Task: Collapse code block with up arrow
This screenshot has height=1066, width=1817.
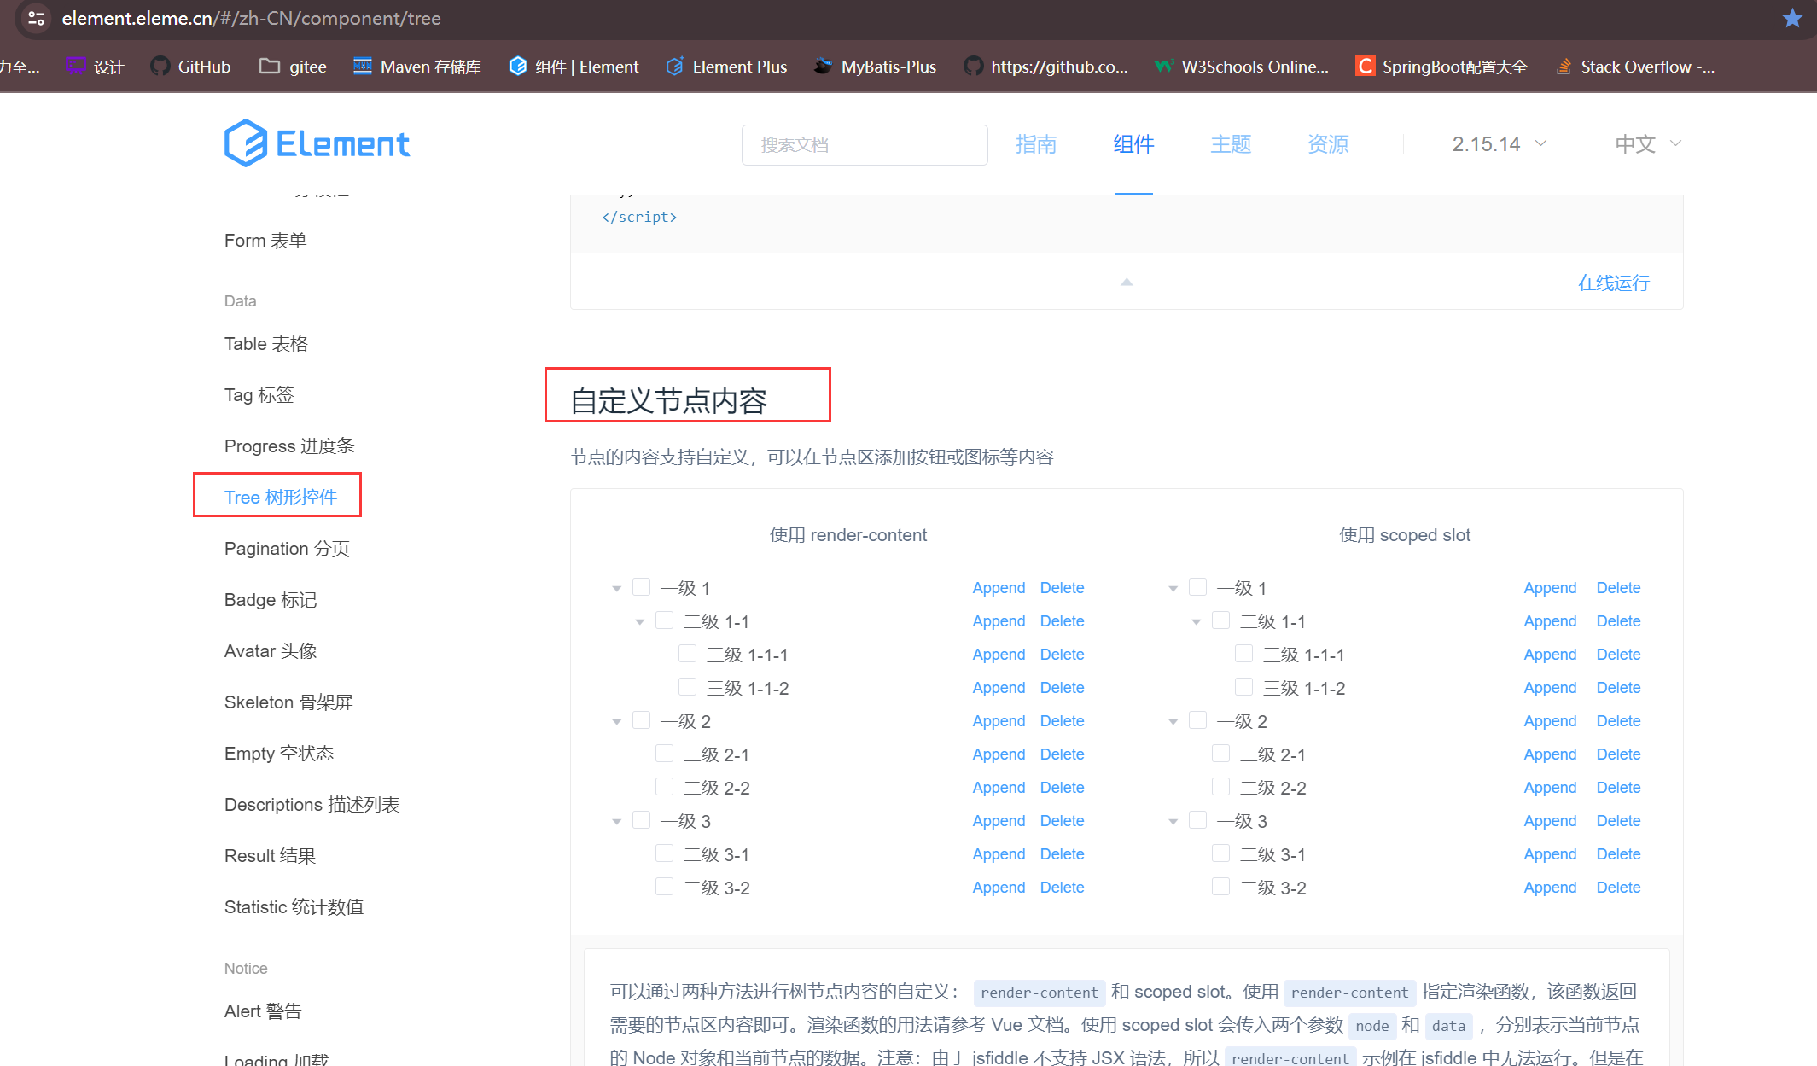Action: tap(1127, 282)
